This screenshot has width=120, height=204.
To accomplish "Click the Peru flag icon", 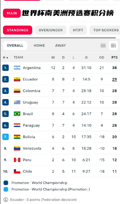I will point(17,160).
